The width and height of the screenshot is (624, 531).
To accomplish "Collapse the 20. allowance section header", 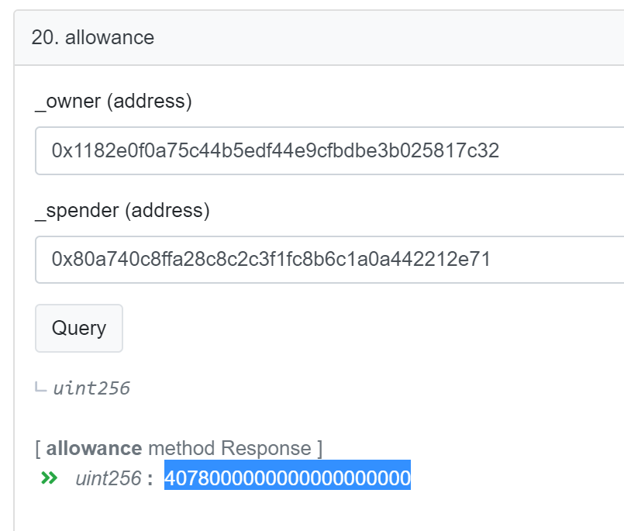I will tap(319, 38).
